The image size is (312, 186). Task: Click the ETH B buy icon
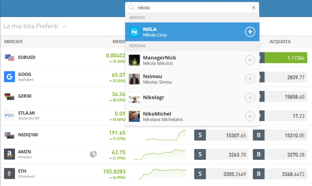pos(259,174)
